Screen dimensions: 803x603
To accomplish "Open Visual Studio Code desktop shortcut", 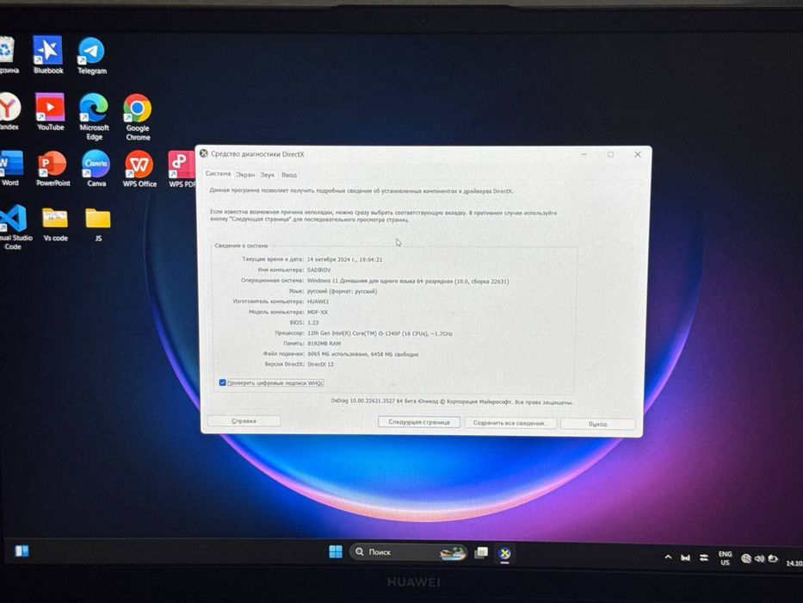I will coord(15,227).
